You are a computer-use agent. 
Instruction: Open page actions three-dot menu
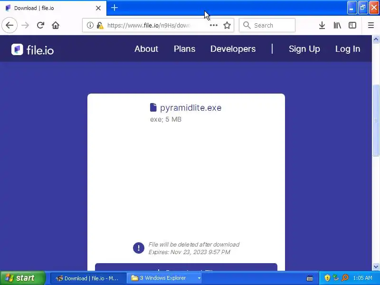[213, 25]
